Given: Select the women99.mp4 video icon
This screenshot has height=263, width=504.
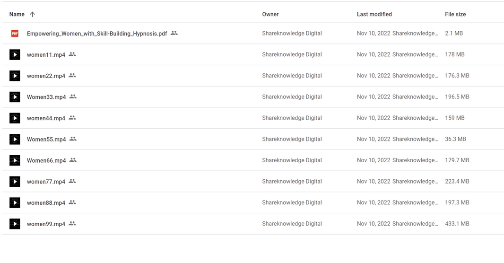Looking at the screenshot, I should point(15,224).
